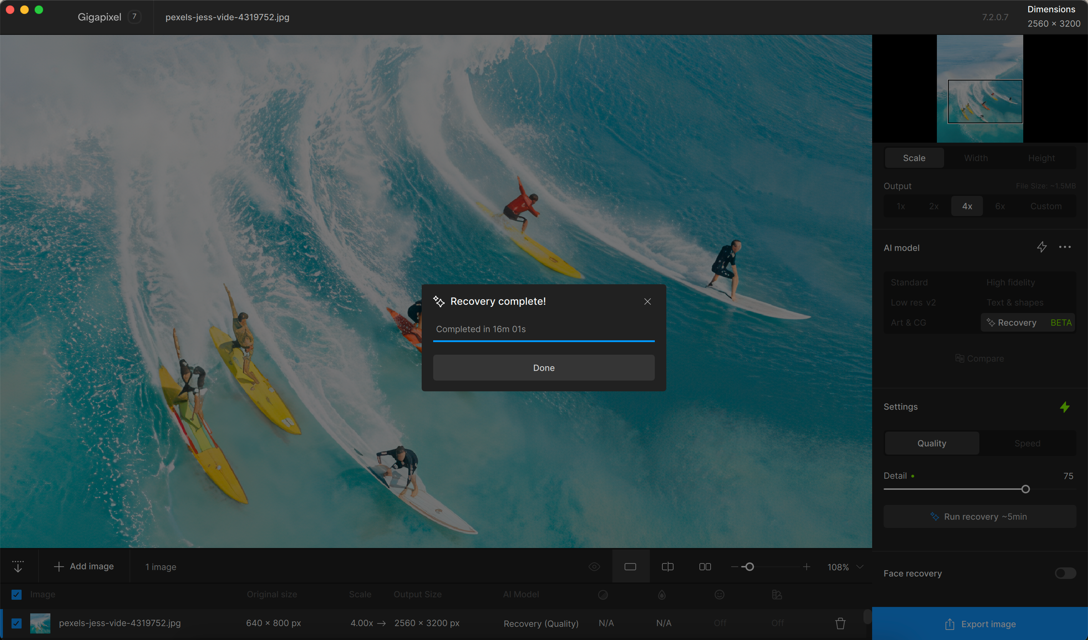Image resolution: width=1088 pixels, height=640 pixels.
Task: Click the denoise column header icon
Action: pyautogui.click(x=603, y=595)
